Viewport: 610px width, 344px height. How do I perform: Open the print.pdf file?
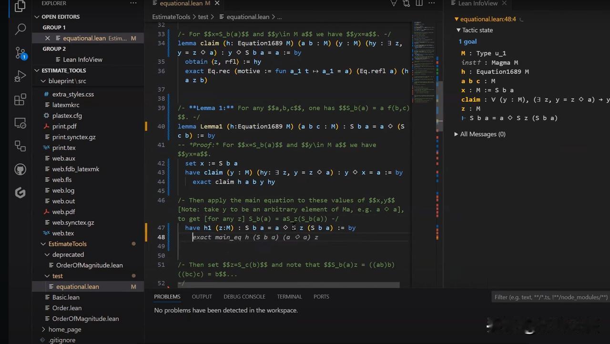64,126
